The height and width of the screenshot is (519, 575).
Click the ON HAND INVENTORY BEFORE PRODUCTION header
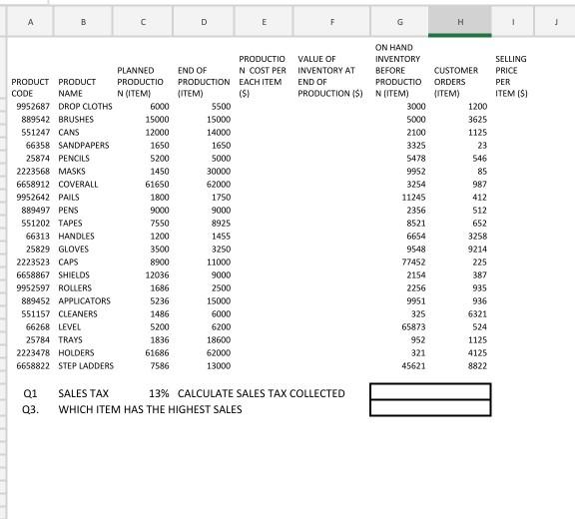pos(398,71)
